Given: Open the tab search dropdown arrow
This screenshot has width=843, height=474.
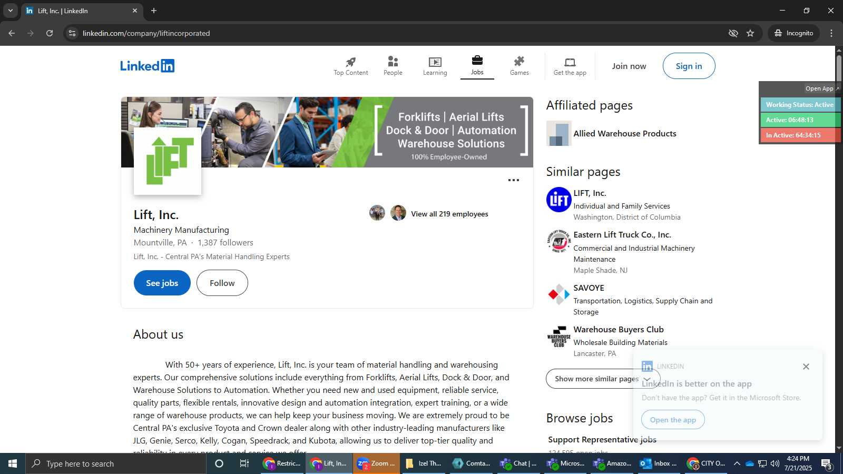Looking at the screenshot, I should pos(10,11).
